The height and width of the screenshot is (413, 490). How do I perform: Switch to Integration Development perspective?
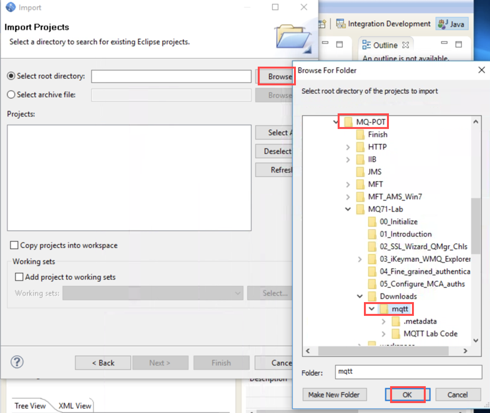point(383,24)
